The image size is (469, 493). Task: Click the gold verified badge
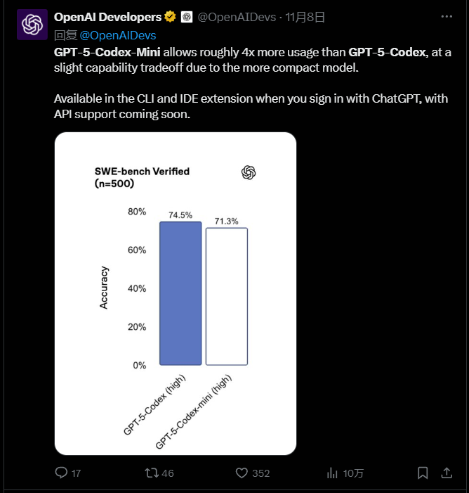(171, 17)
